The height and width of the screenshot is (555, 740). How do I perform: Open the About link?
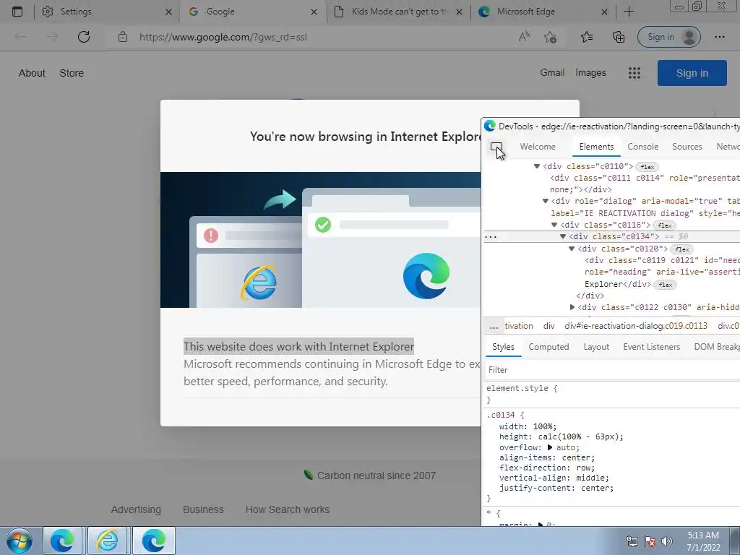tap(32, 73)
